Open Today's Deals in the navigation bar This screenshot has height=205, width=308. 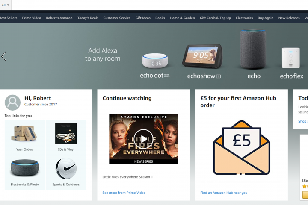[x=88, y=18]
